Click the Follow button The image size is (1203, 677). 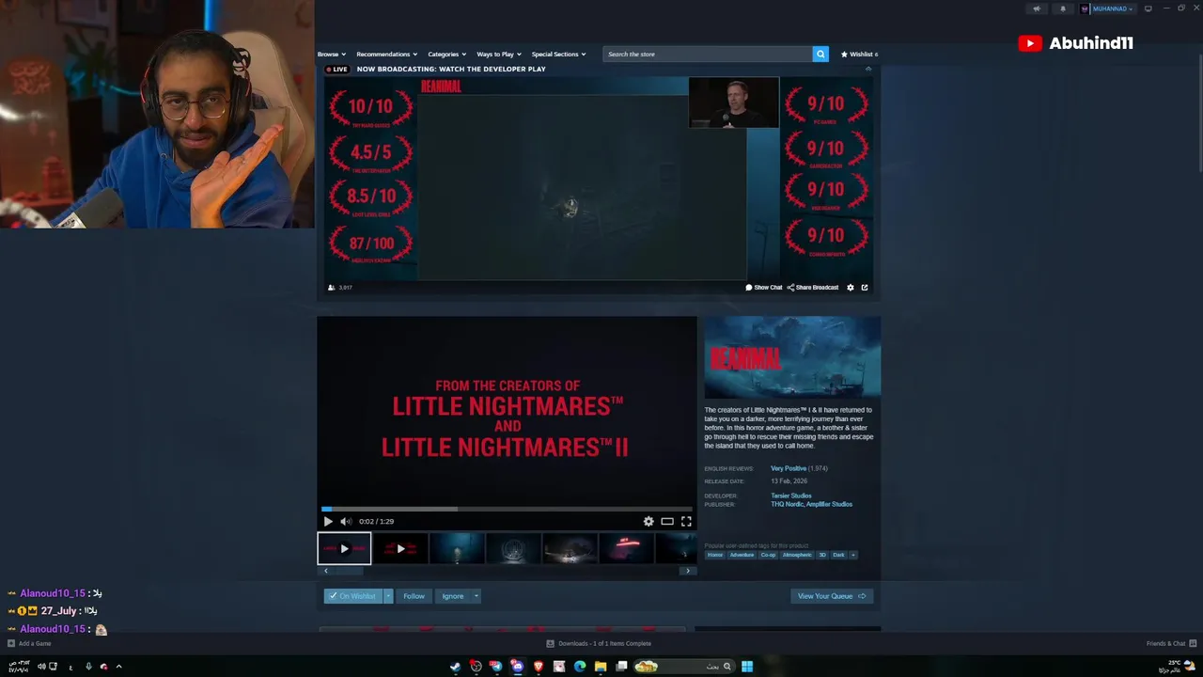point(414,596)
